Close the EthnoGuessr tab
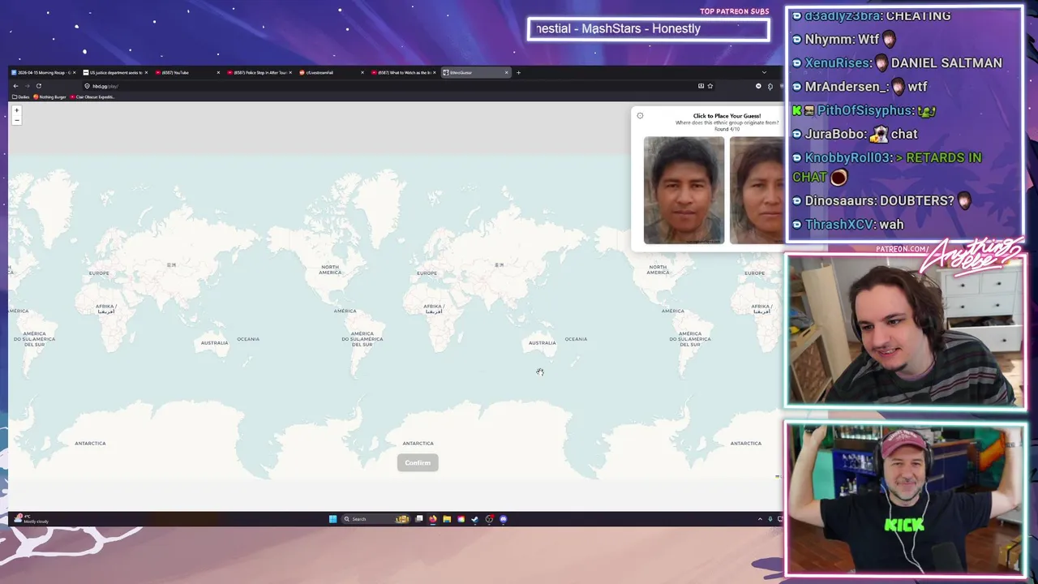The image size is (1038, 584). (506, 72)
